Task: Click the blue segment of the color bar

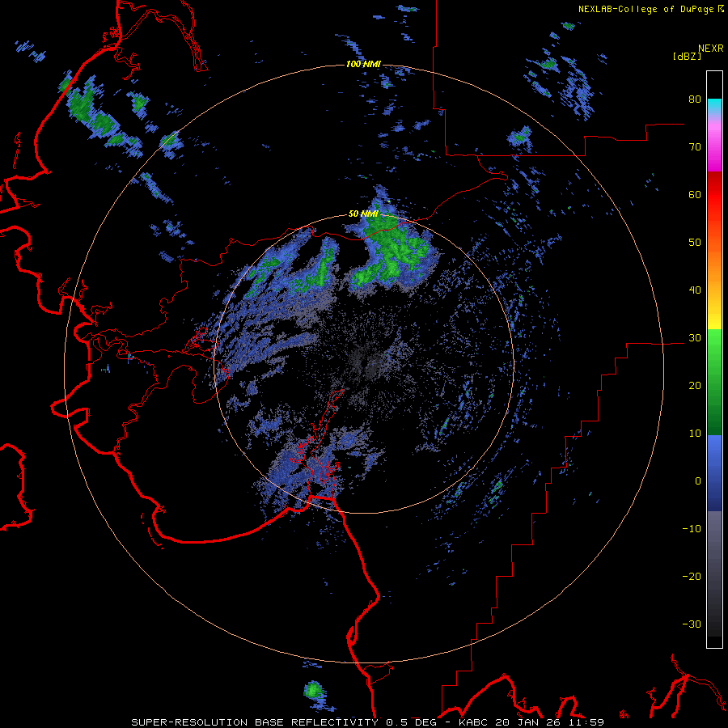Action: point(714,472)
